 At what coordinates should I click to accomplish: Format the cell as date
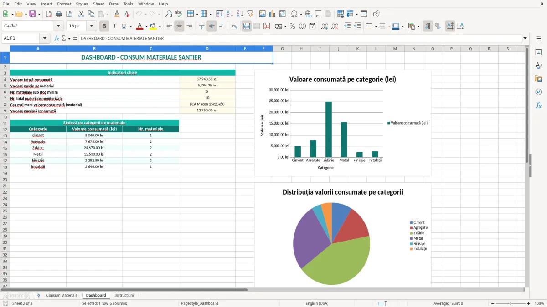click(x=313, y=26)
